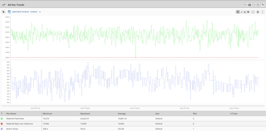Select the Motor Amps pen name
266x131 pixels.
(x=12, y=129)
